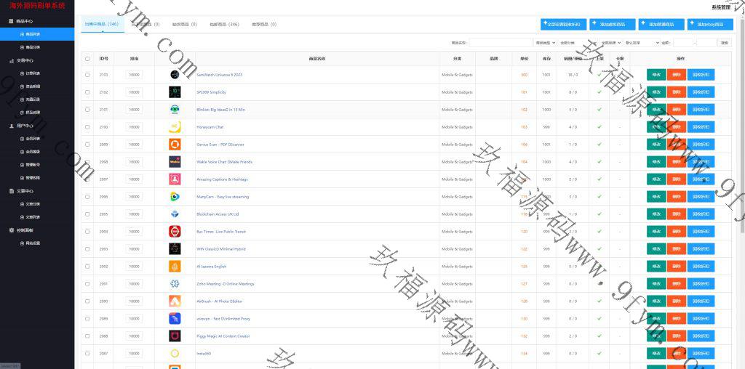The height and width of the screenshot is (369, 745).
Task: Click the Genius Scan product thumbnail icon
Action: 175,145
